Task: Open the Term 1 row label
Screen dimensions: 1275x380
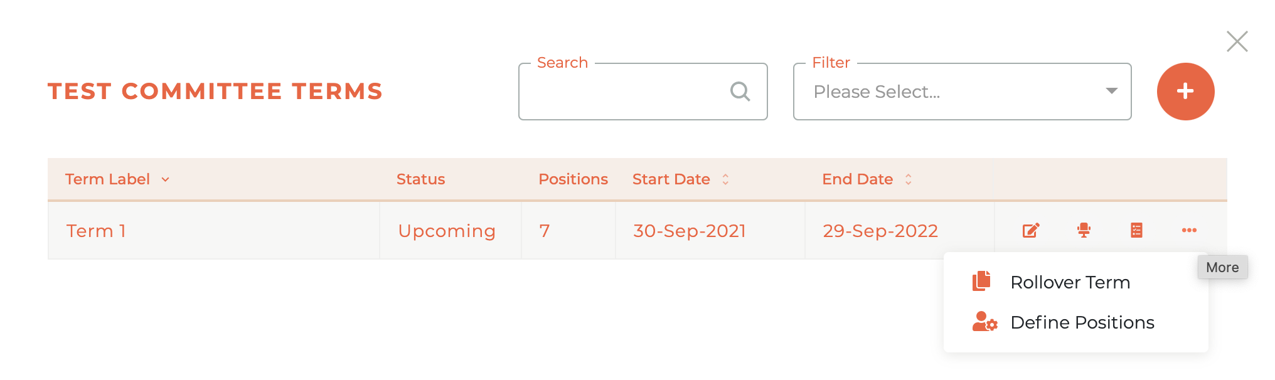Action: click(97, 231)
